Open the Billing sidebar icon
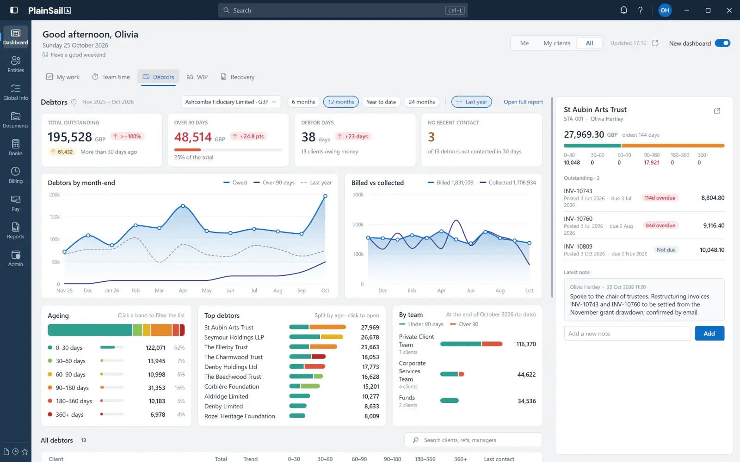 click(16, 175)
